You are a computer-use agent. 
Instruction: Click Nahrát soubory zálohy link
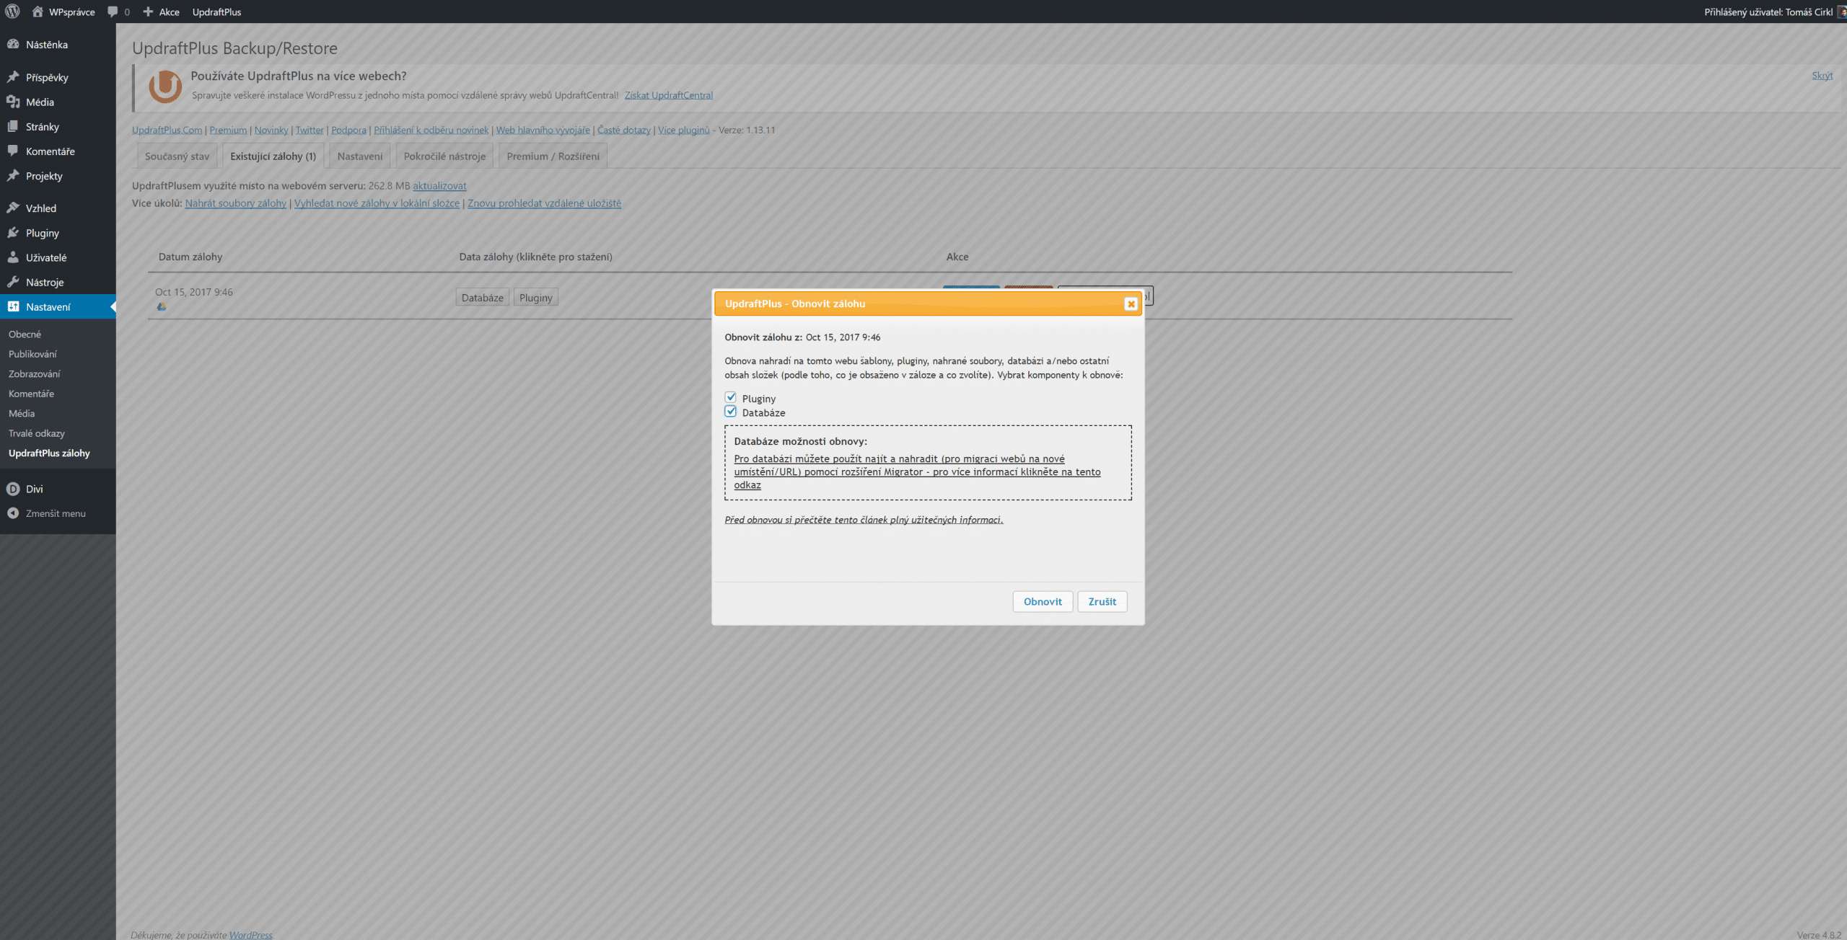(x=235, y=203)
